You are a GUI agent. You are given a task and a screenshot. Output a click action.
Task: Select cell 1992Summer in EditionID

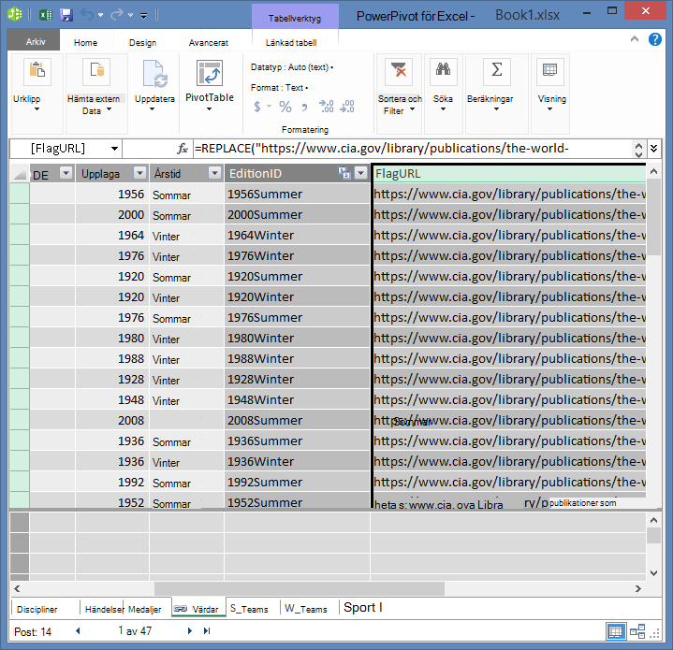297,483
